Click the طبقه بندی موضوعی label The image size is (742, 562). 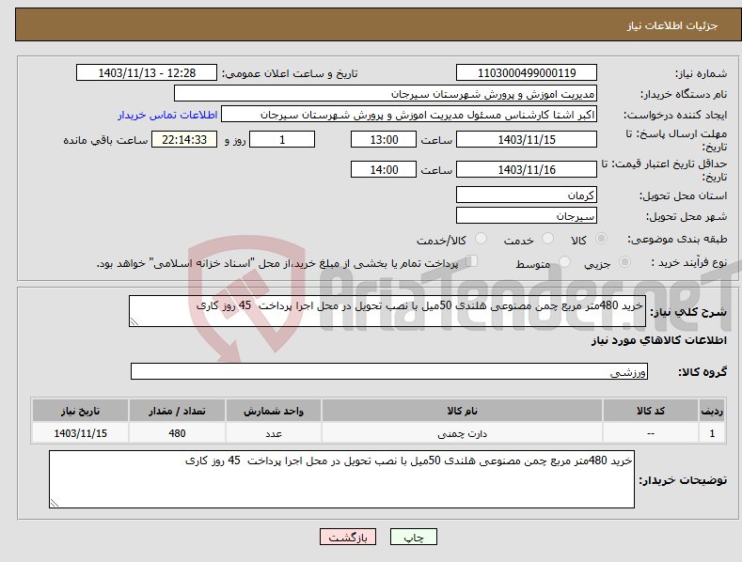(x=677, y=240)
